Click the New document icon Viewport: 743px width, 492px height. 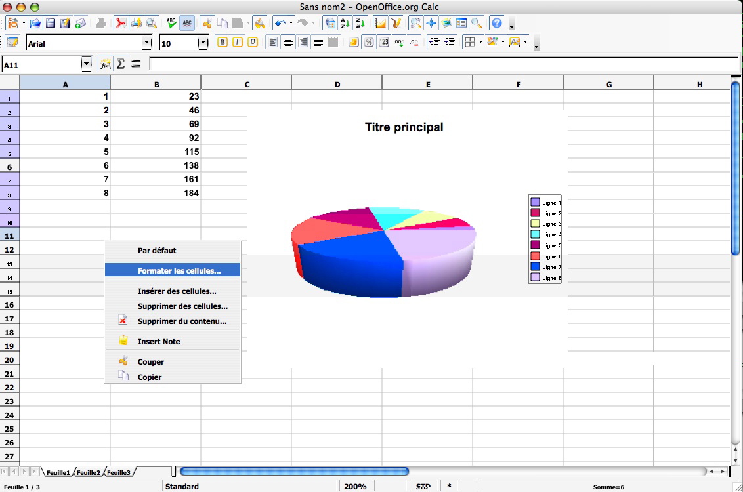click(12, 23)
